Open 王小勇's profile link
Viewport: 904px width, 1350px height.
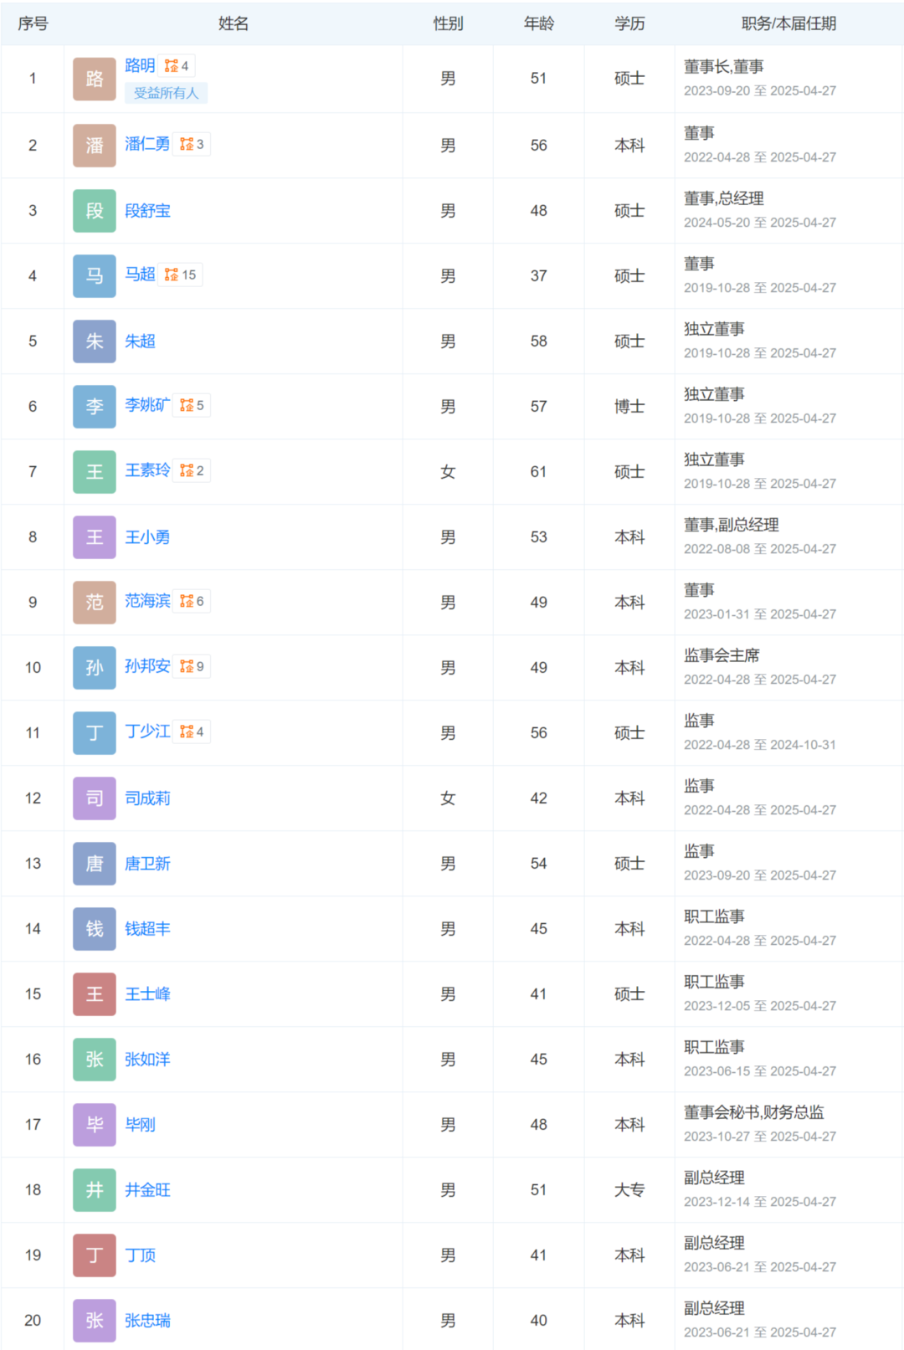pyautogui.click(x=147, y=537)
